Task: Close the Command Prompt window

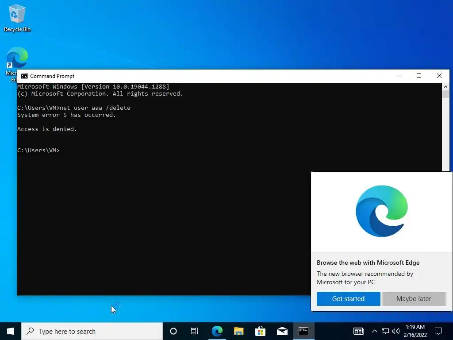Action: coord(439,76)
